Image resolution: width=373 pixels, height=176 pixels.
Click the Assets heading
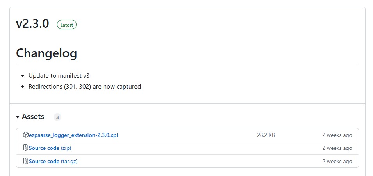tap(33, 117)
